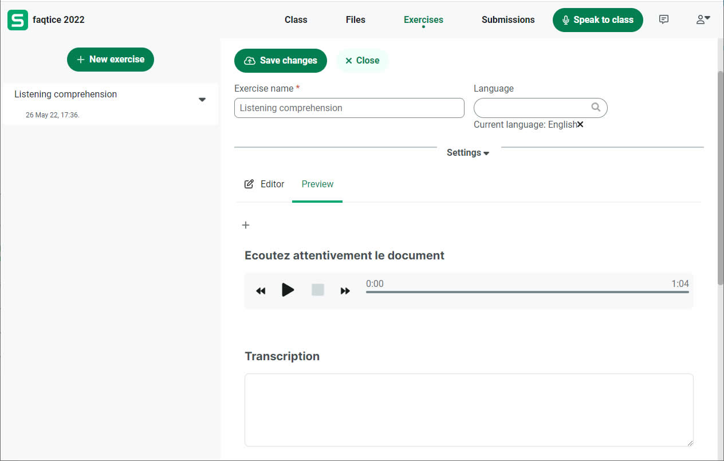Remove current language English with X
Image resolution: width=724 pixels, height=461 pixels.
[580, 124]
